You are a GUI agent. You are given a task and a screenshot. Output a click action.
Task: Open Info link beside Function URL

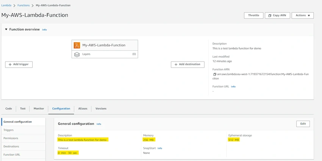233,87
